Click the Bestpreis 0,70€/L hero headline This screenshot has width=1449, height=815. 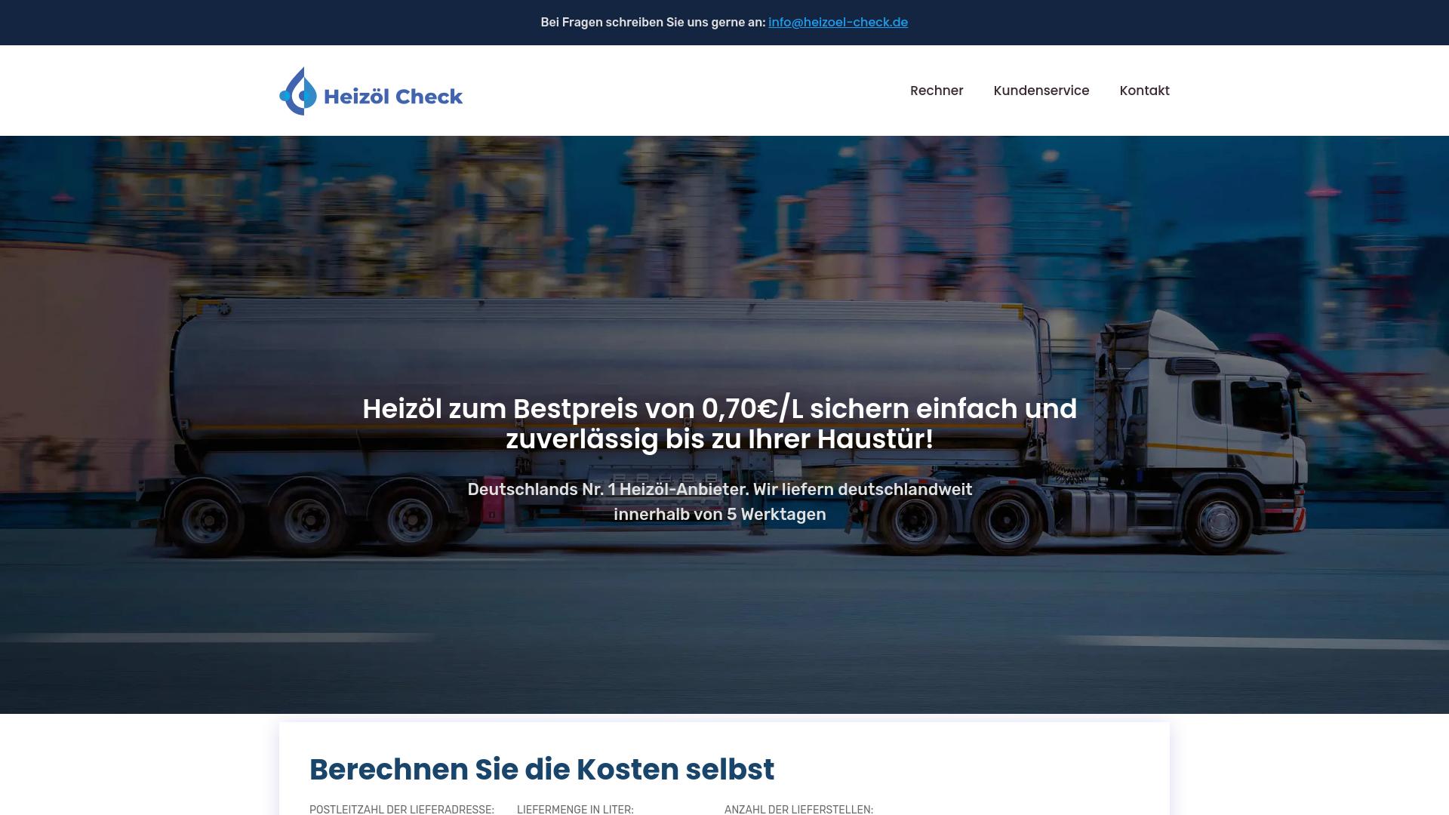(x=719, y=423)
